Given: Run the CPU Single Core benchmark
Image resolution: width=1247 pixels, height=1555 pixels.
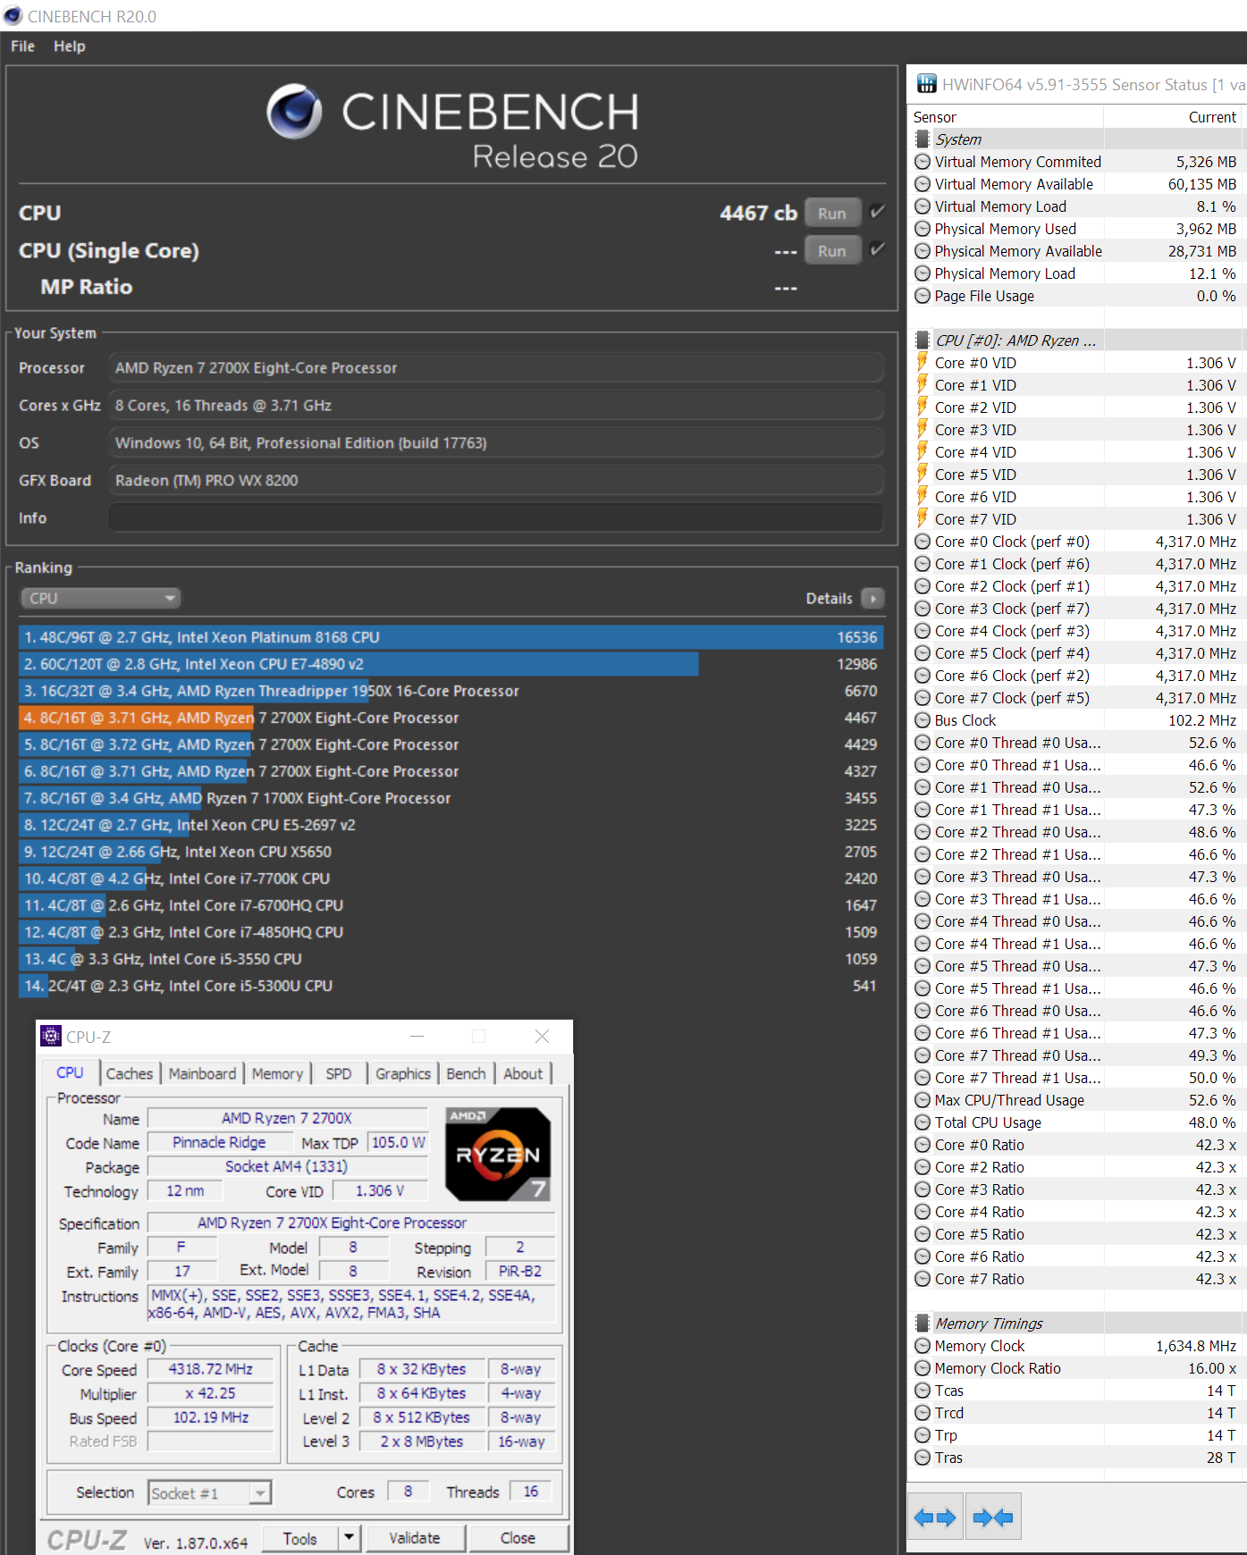Looking at the screenshot, I should 832,250.
